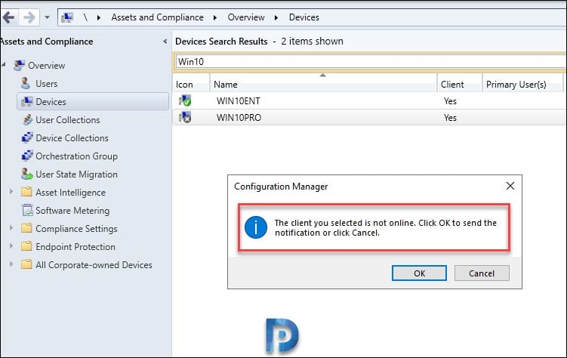Viewport: 567px width, 358px height.
Task: Click the User Collections icon
Action: click(27, 119)
